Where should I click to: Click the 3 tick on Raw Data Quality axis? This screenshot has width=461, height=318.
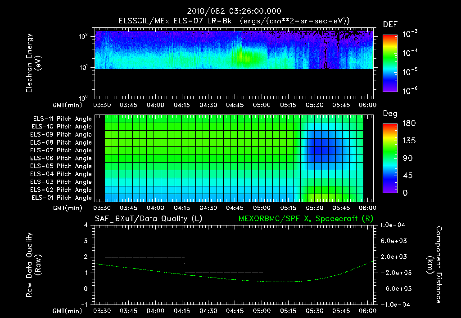(x=86, y=241)
